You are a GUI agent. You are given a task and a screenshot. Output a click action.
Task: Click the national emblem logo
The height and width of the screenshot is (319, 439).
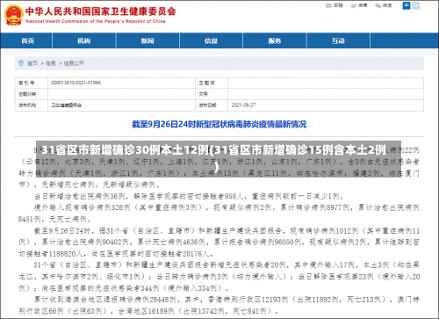(x=13, y=15)
